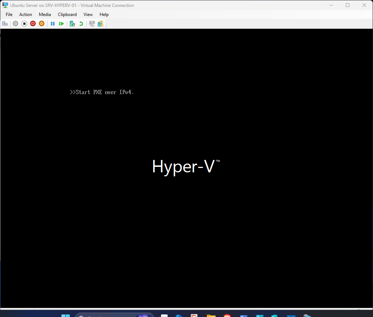Open the Windows Start menu from the taskbar
Screen dimensions: 373x317
click(65, 316)
